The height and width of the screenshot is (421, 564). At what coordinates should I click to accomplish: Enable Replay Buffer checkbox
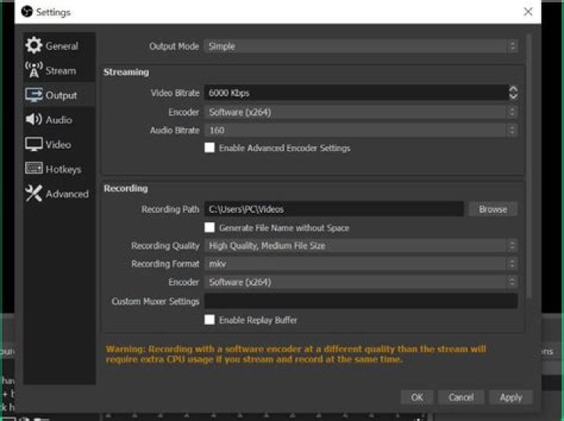(209, 320)
